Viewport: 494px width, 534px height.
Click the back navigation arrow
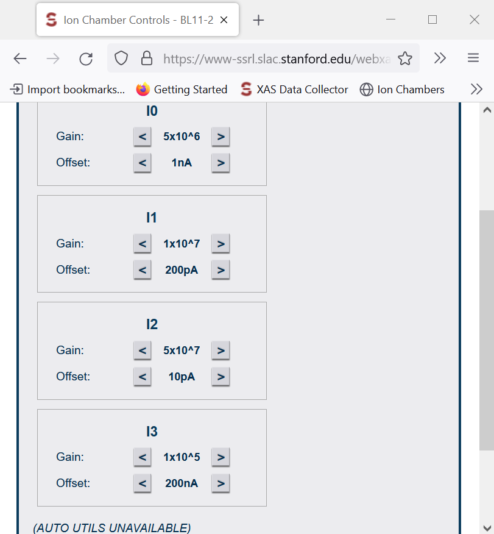pos(19,58)
